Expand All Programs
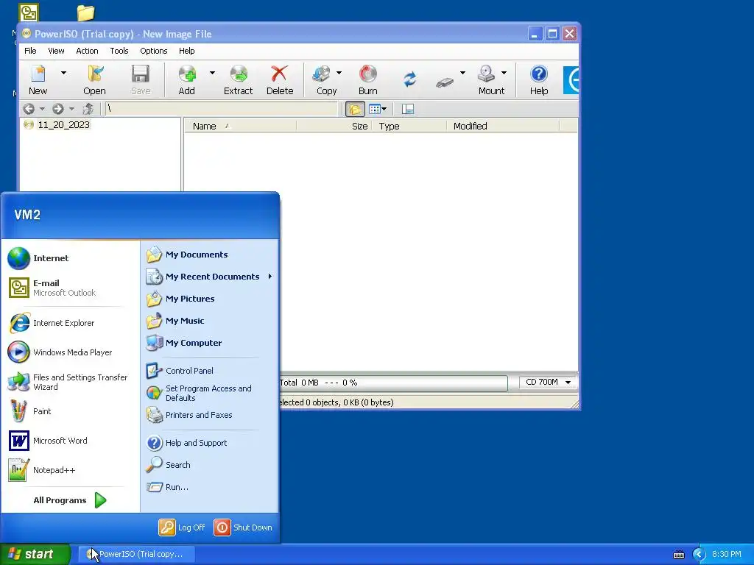Viewport: 754px width, 565px height. 70,500
